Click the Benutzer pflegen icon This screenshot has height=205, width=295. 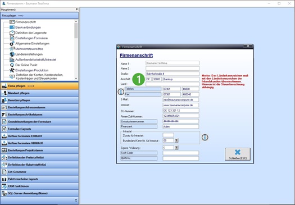tap(4, 100)
